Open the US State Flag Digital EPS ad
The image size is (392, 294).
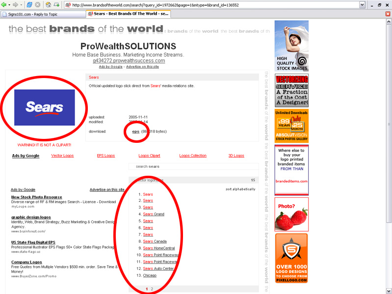coord(33,242)
